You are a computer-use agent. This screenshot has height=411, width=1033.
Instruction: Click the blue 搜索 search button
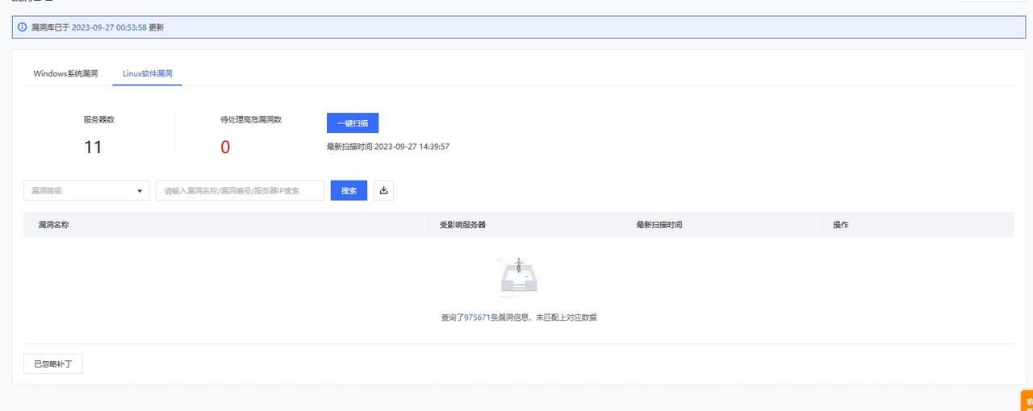[349, 190]
